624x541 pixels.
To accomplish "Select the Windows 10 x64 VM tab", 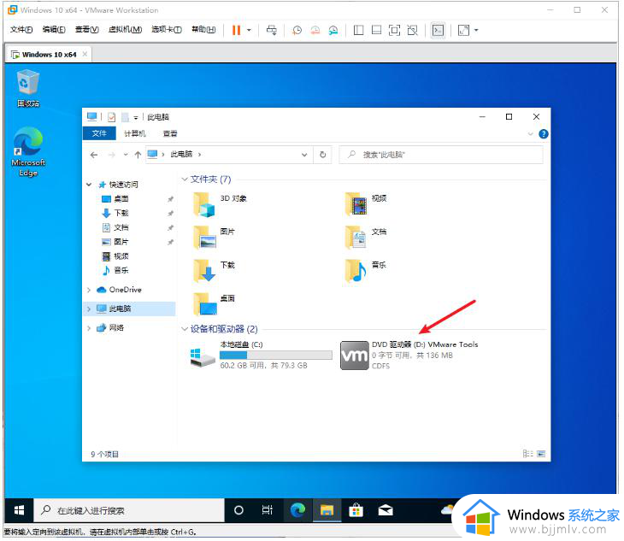I will pyautogui.click(x=49, y=55).
